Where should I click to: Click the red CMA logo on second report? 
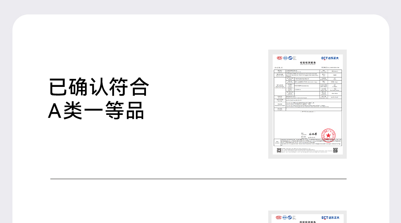(x=279, y=218)
